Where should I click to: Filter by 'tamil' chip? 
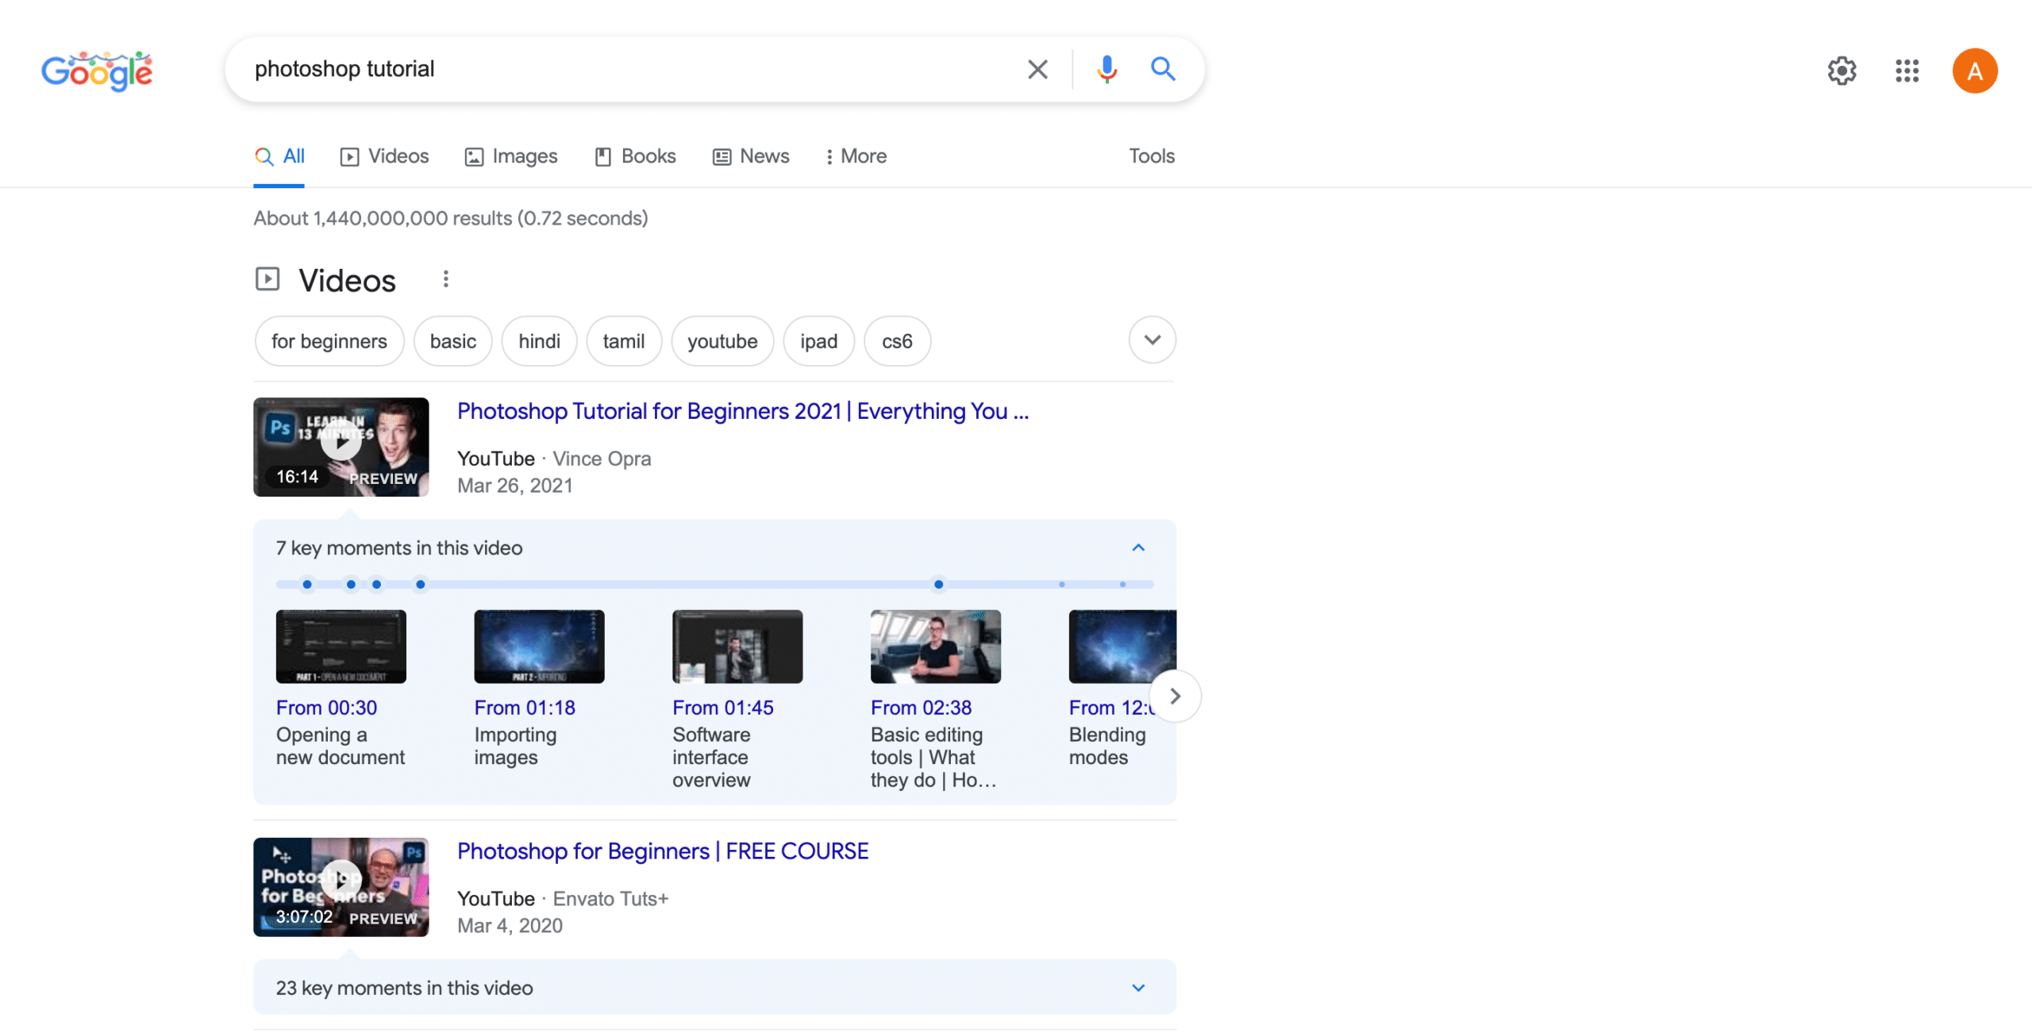623,341
